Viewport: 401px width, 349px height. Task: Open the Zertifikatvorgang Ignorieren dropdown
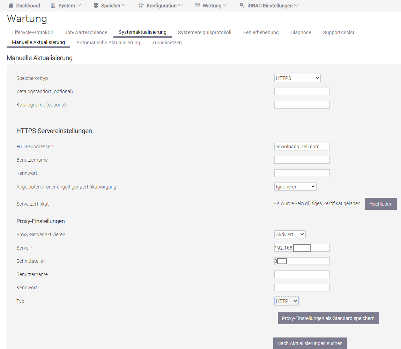pyautogui.click(x=295, y=187)
